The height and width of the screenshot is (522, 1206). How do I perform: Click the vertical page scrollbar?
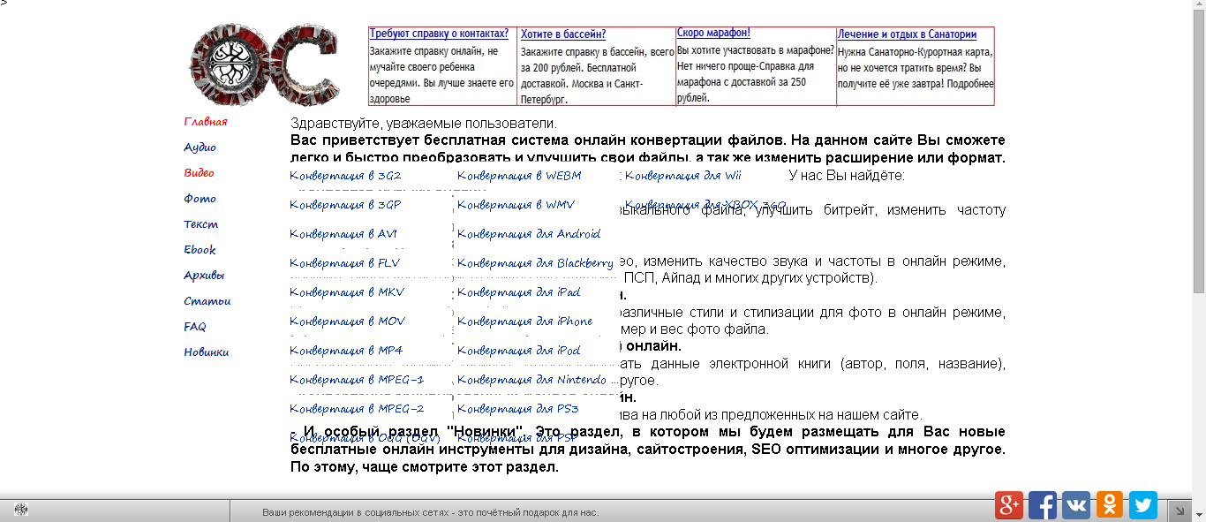[x=1198, y=150]
